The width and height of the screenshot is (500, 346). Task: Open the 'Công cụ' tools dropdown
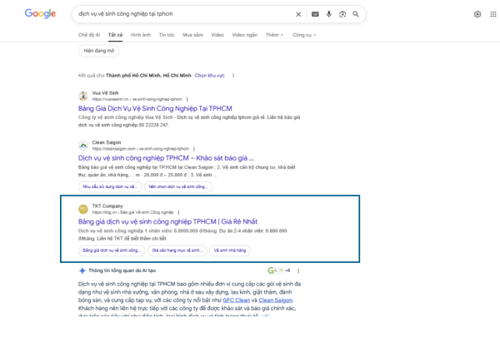click(302, 36)
